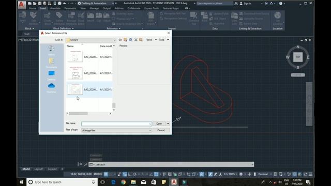Expand Files of type combo box
The width and height of the screenshot is (331, 186).
(x=116, y=130)
